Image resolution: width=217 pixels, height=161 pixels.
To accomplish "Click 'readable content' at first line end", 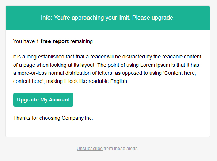I will click(x=182, y=57).
